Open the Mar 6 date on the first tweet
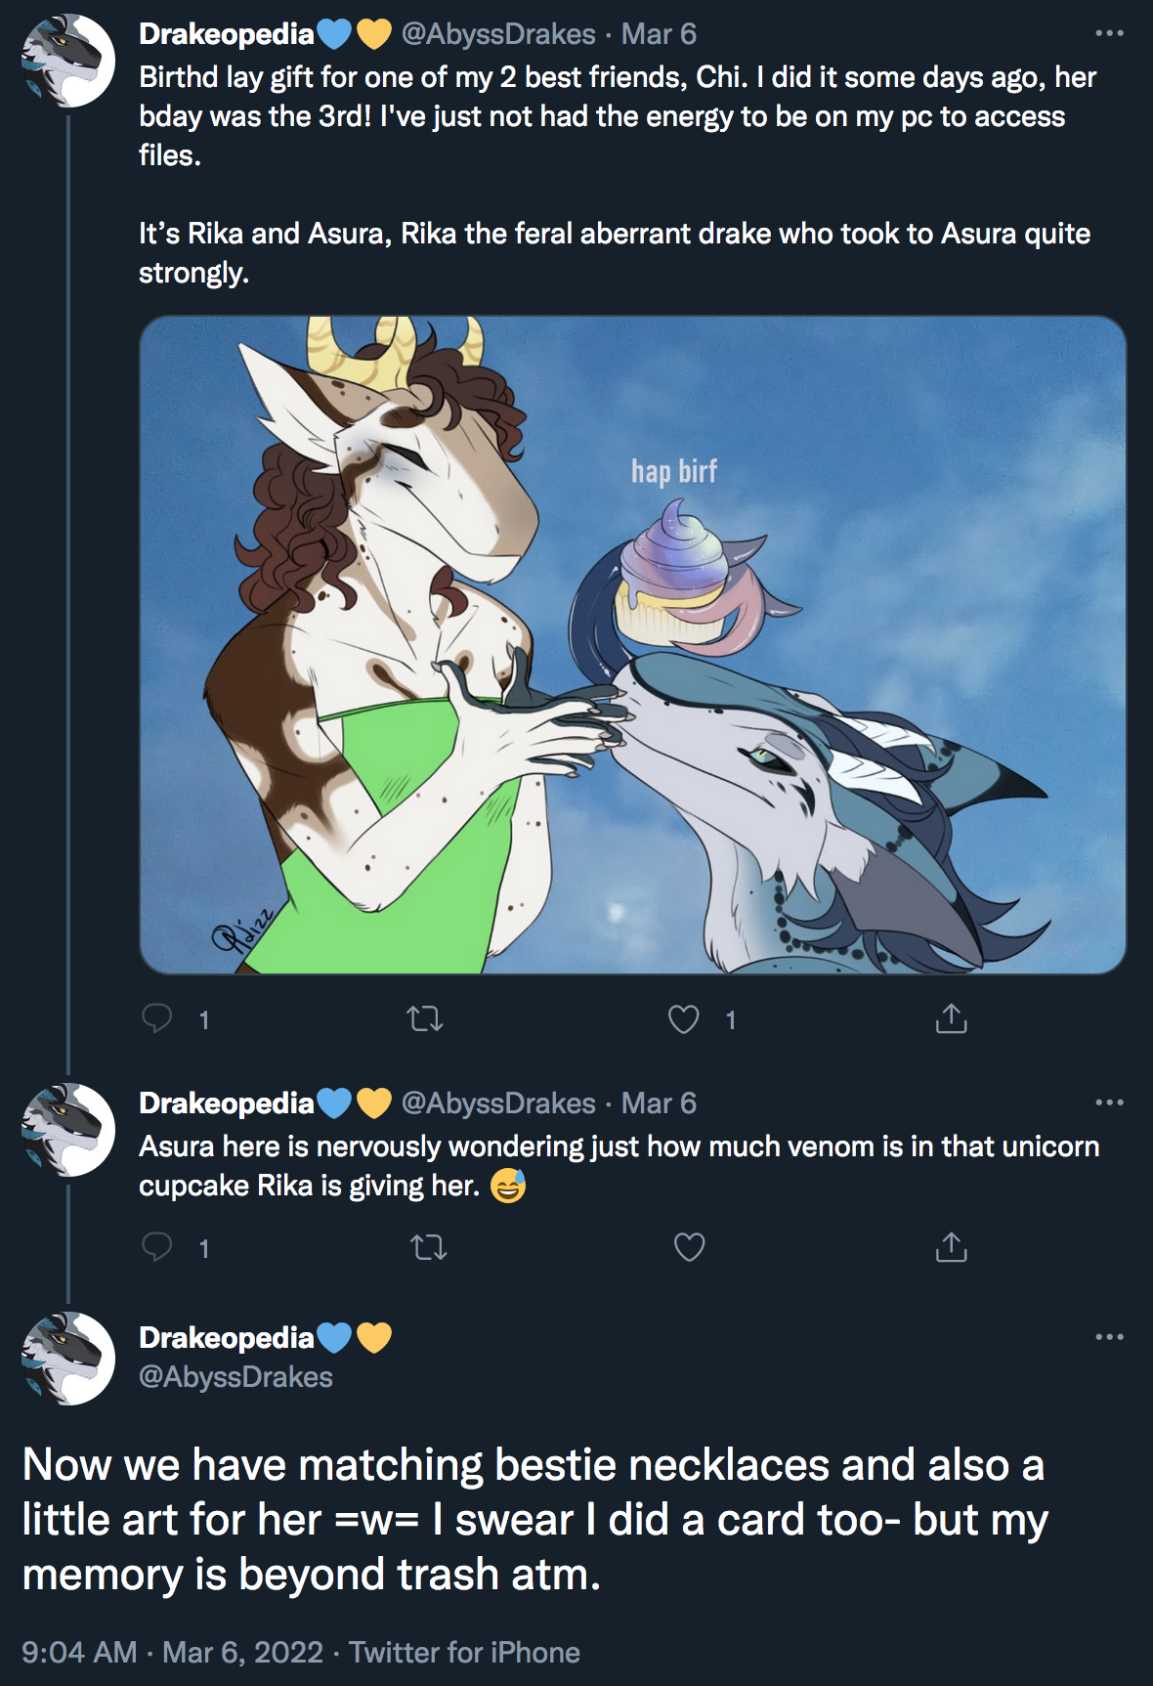The height and width of the screenshot is (1686, 1153). [659, 34]
